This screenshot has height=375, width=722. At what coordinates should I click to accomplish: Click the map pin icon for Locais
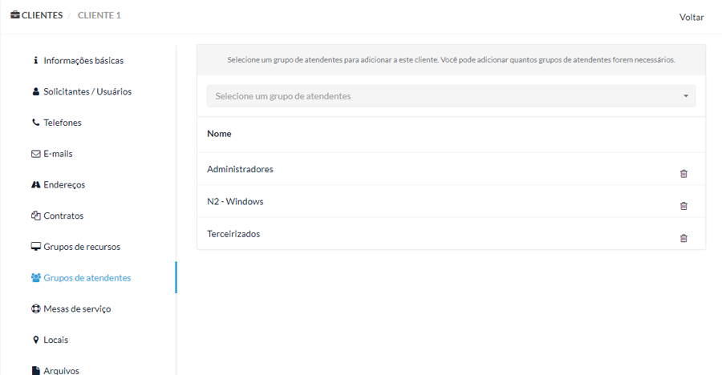(35, 340)
